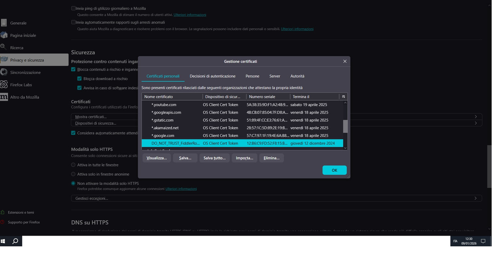Click the Importa... button
The height and width of the screenshot is (278, 495).
(x=244, y=158)
